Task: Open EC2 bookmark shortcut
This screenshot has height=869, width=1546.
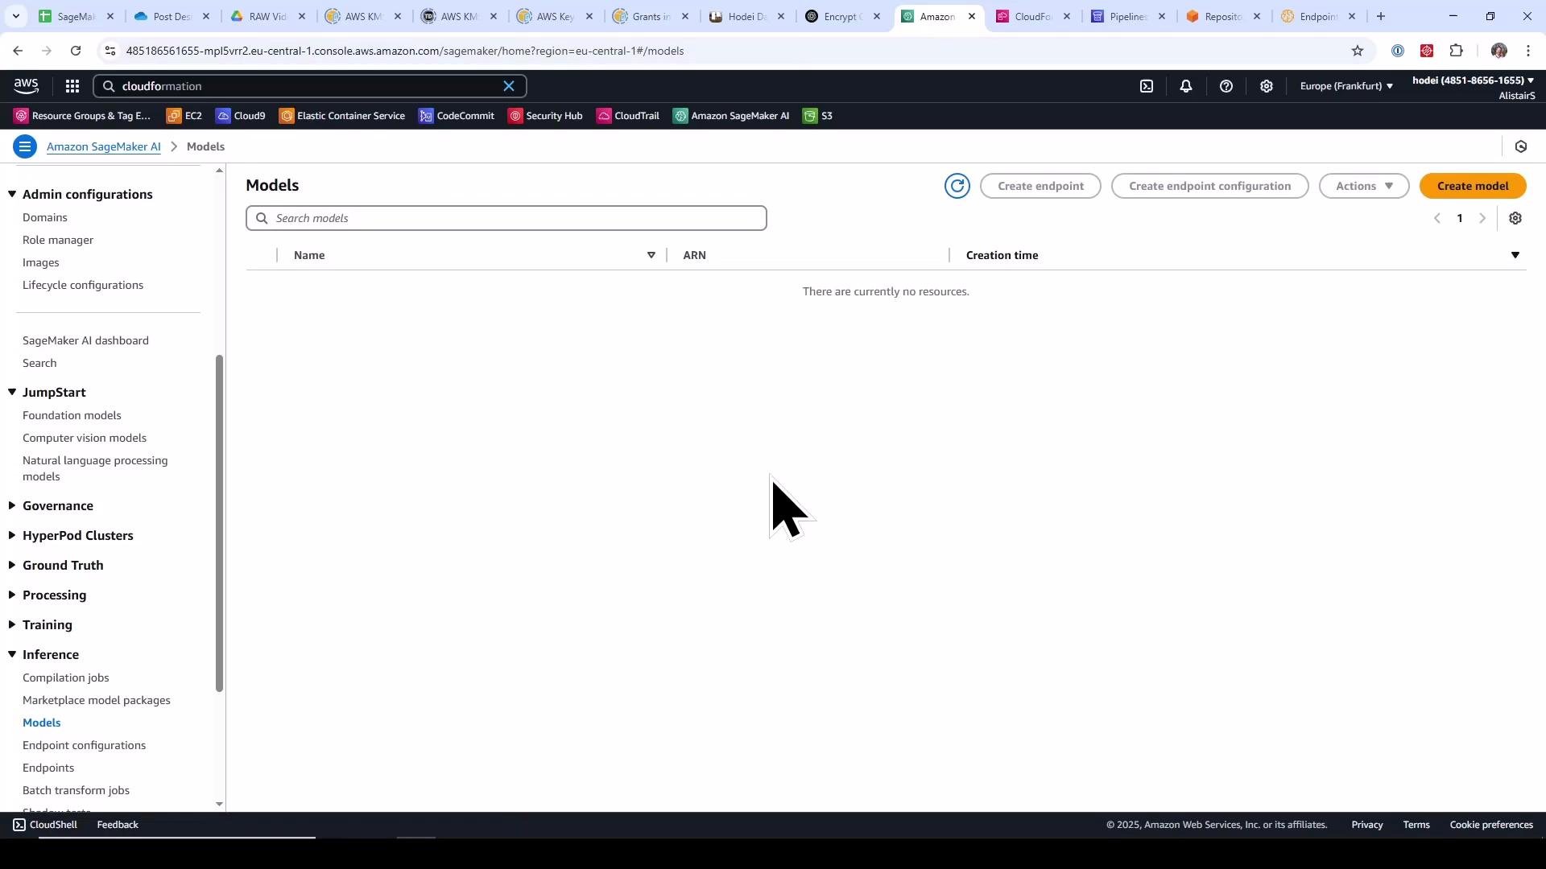Action: pos(184,116)
